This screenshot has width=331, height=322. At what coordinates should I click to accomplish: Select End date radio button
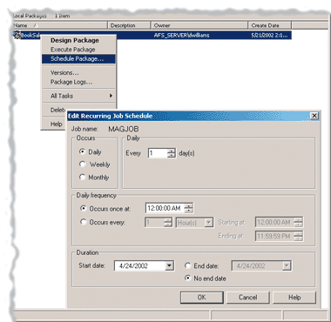click(188, 265)
